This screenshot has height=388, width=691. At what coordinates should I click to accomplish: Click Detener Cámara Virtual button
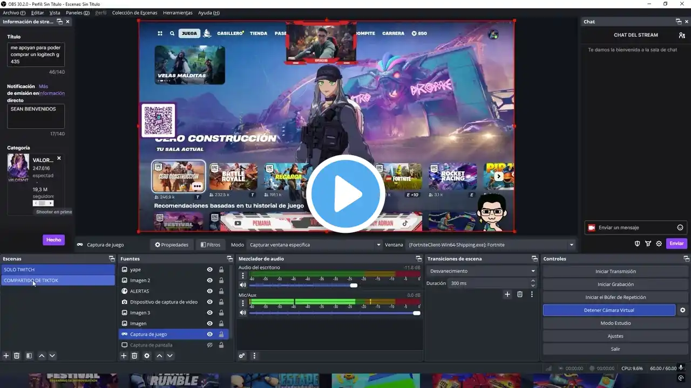(x=609, y=310)
